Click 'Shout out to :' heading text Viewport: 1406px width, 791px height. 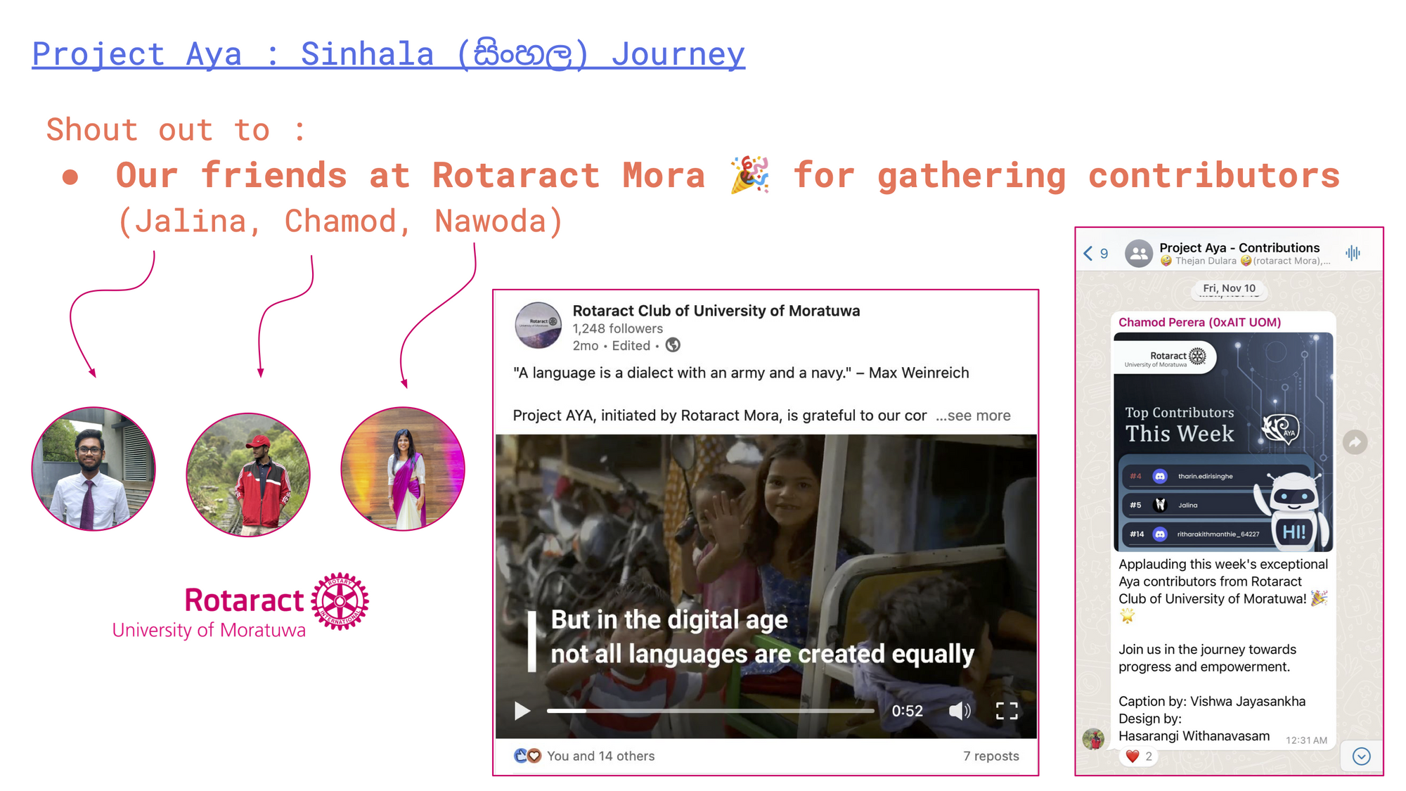(176, 130)
